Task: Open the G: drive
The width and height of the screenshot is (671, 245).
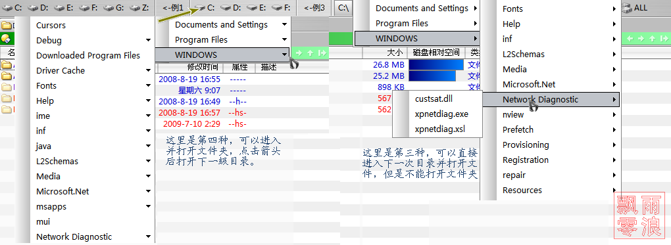Action: 114,7
